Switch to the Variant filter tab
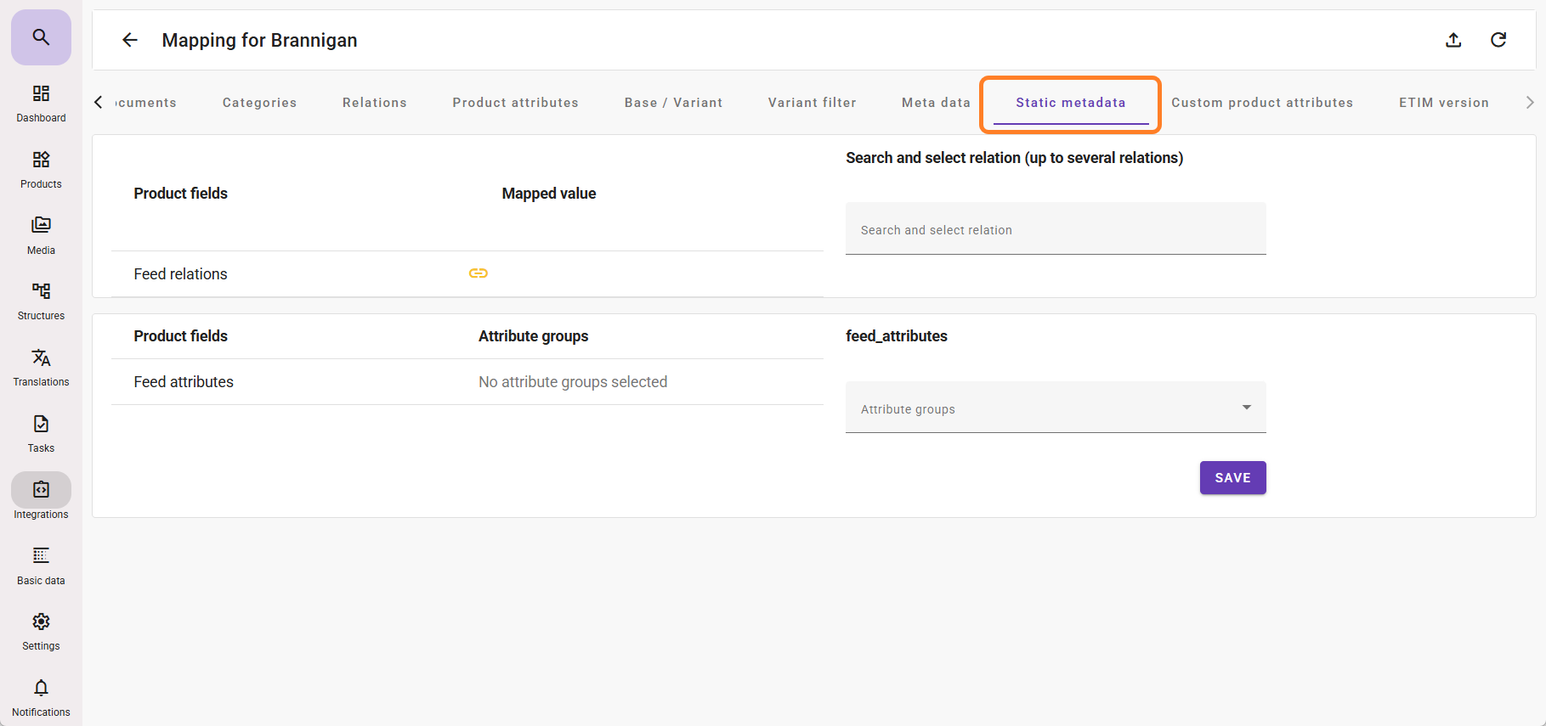 tap(812, 103)
